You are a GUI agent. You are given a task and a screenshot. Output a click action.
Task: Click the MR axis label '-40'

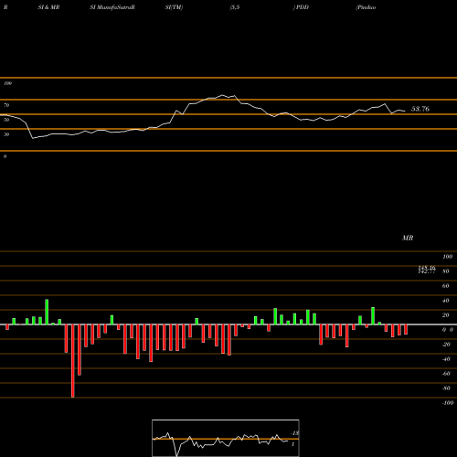click(446, 359)
